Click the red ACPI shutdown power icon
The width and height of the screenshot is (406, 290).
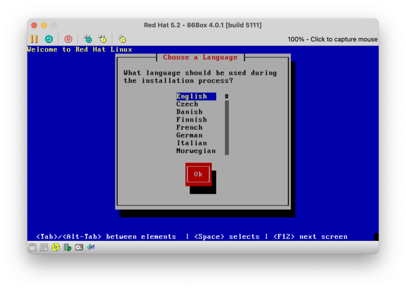click(68, 39)
